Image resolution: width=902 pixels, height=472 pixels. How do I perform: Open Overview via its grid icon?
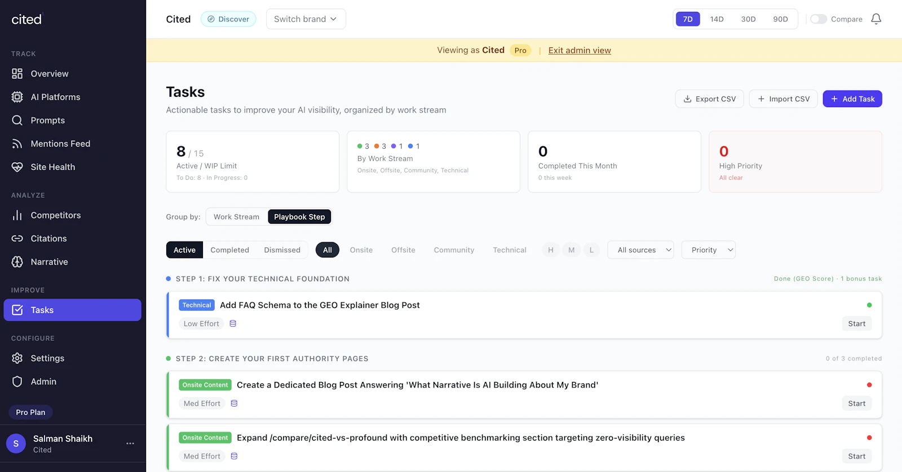click(17, 74)
